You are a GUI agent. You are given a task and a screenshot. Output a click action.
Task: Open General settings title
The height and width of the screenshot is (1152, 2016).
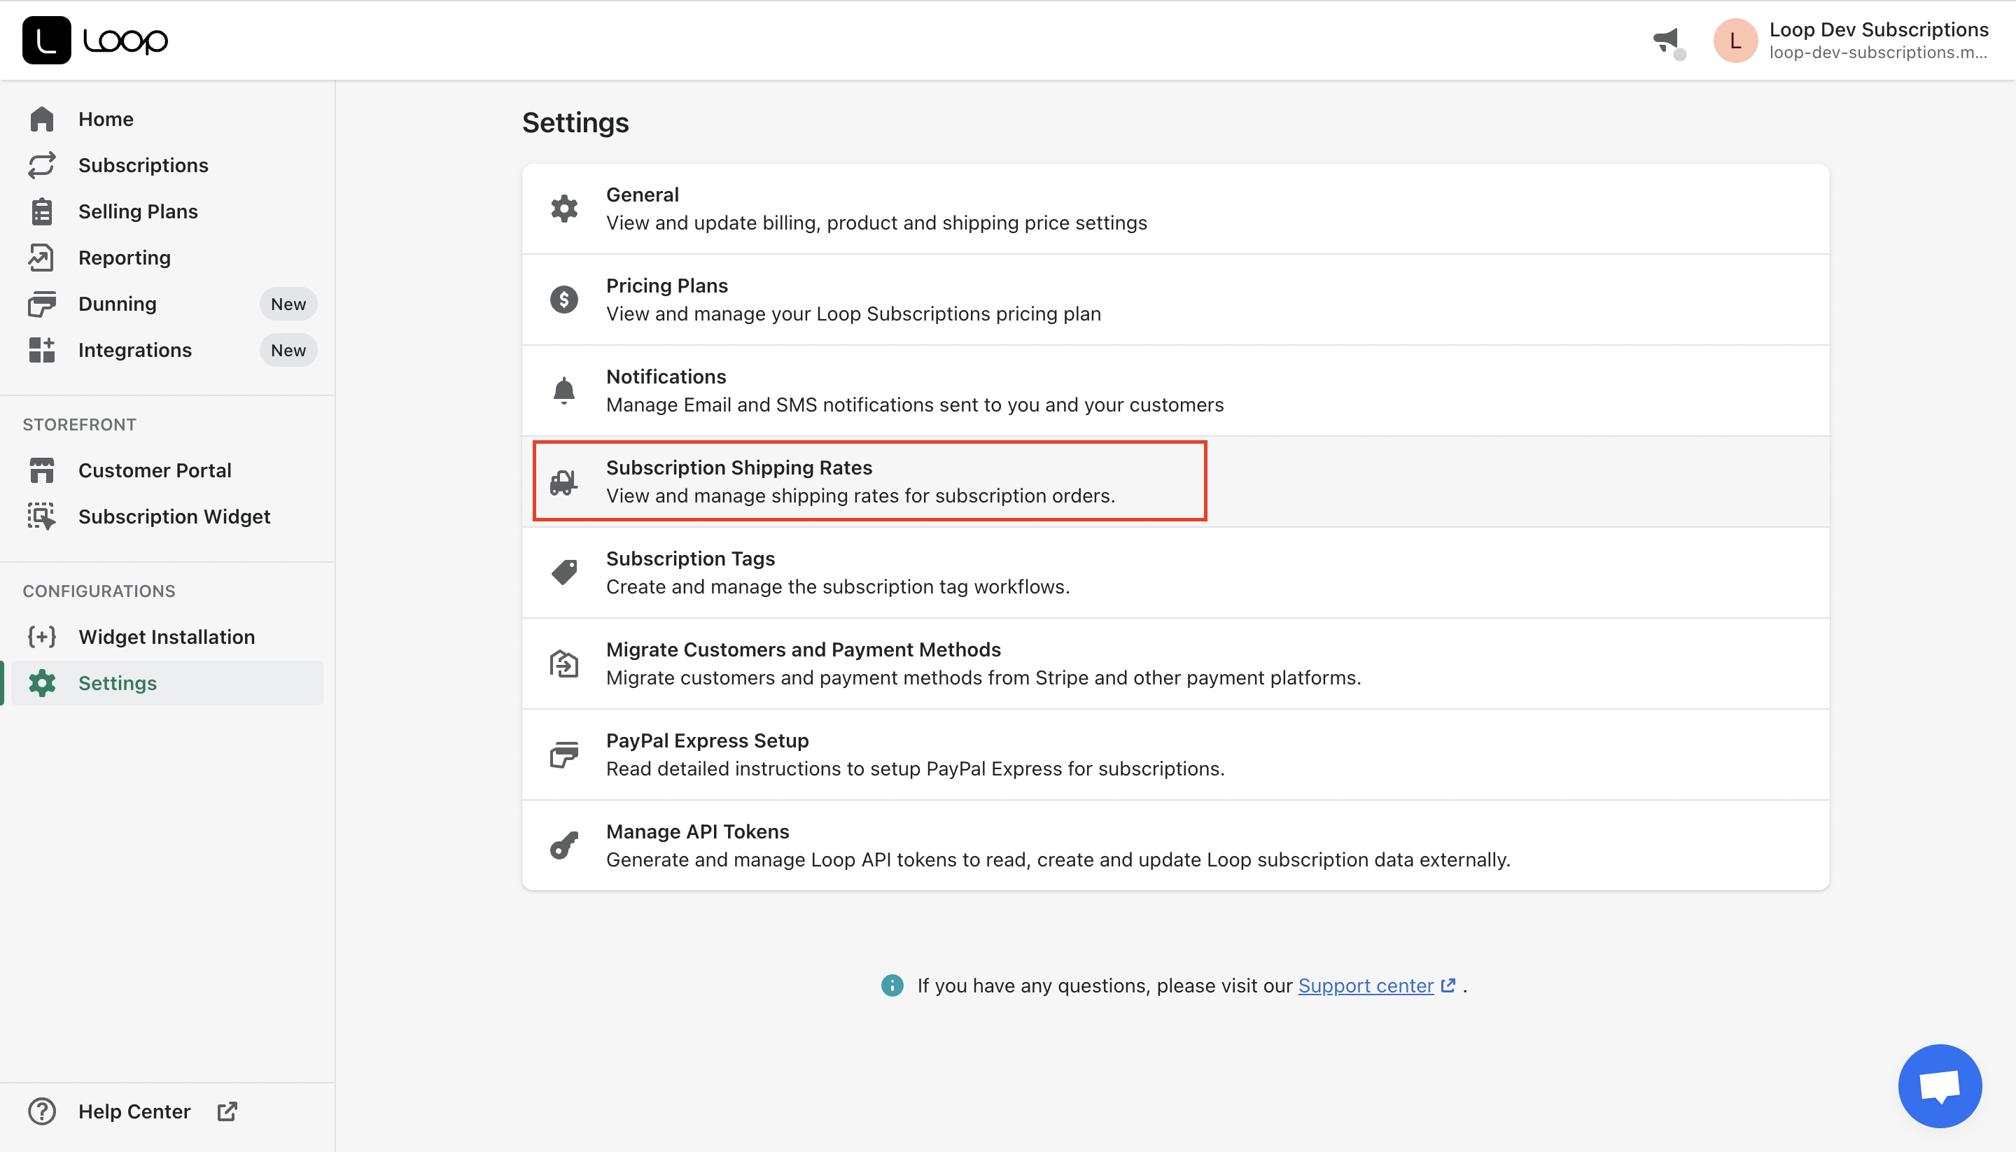click(643, 195)
